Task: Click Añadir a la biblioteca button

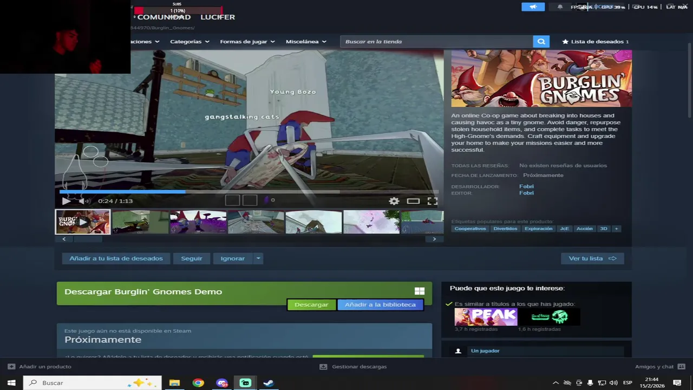Action: pyautogui.click(x=380, y=304)
